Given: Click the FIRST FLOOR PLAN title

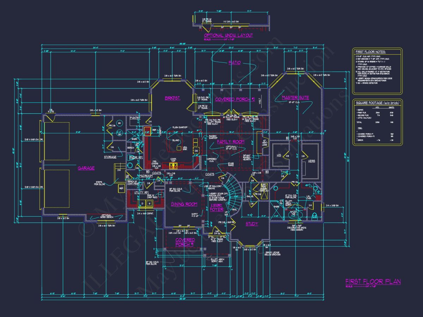Looking at the screenshot, I should coord(373,282).
